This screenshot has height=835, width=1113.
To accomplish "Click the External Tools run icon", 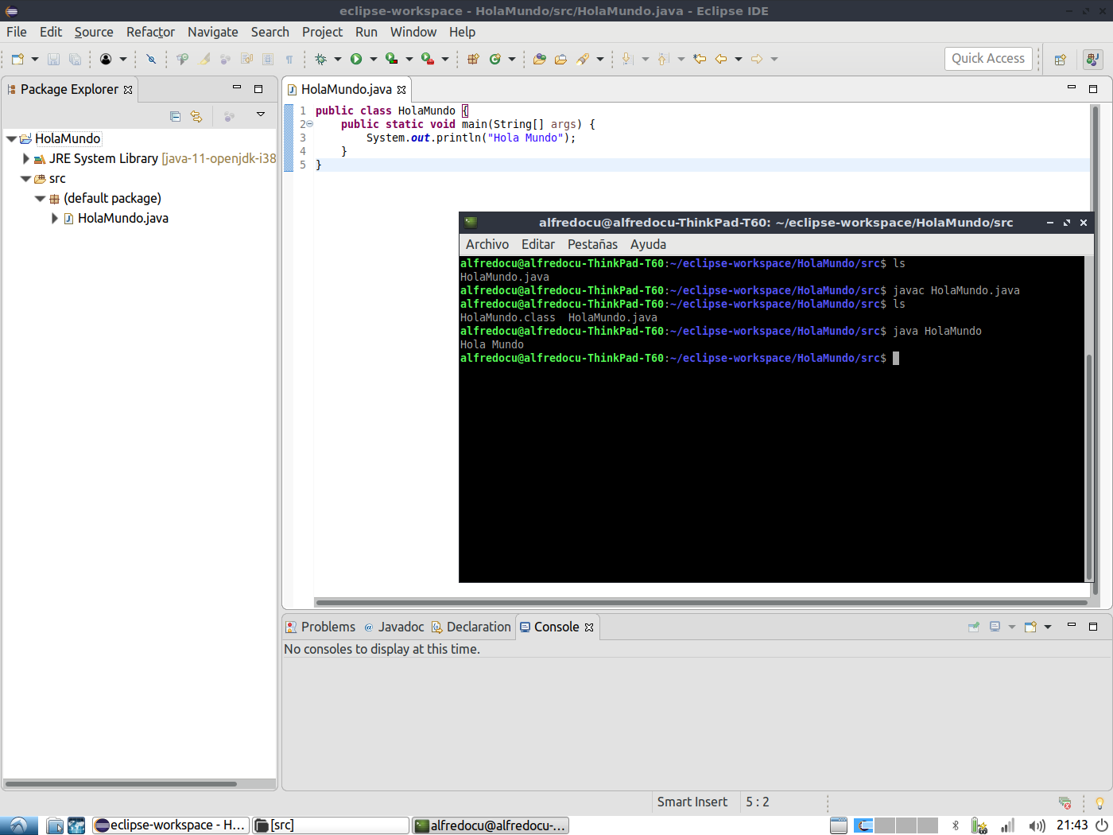I will pos(428,59).
